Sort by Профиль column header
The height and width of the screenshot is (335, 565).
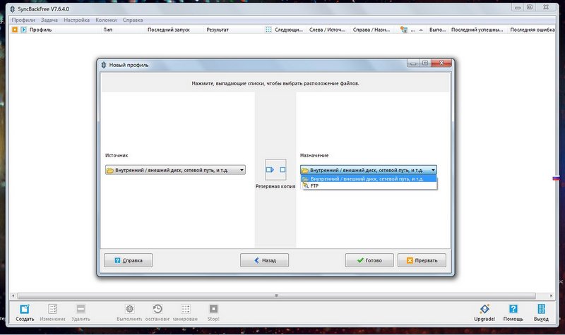click(41, 30)
